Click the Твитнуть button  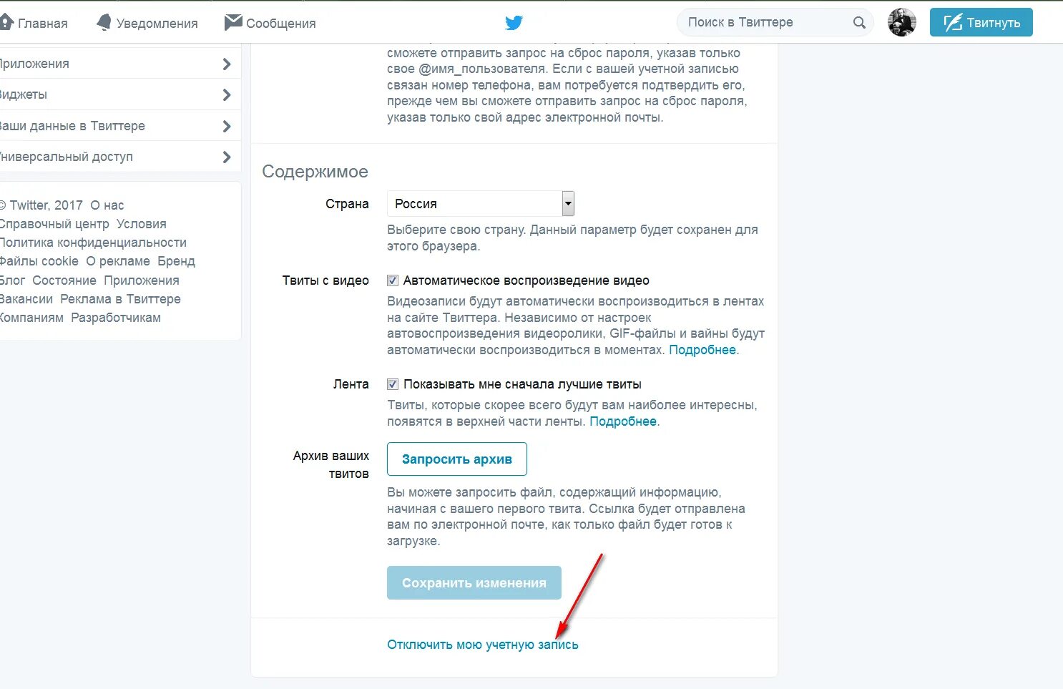(981, 22)
